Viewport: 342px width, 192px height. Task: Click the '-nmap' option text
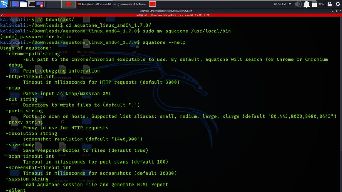[13, 88]
